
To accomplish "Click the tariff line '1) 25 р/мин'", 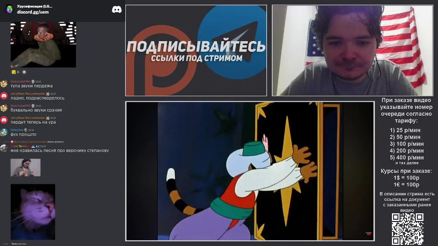I will [x=405, y=130].
